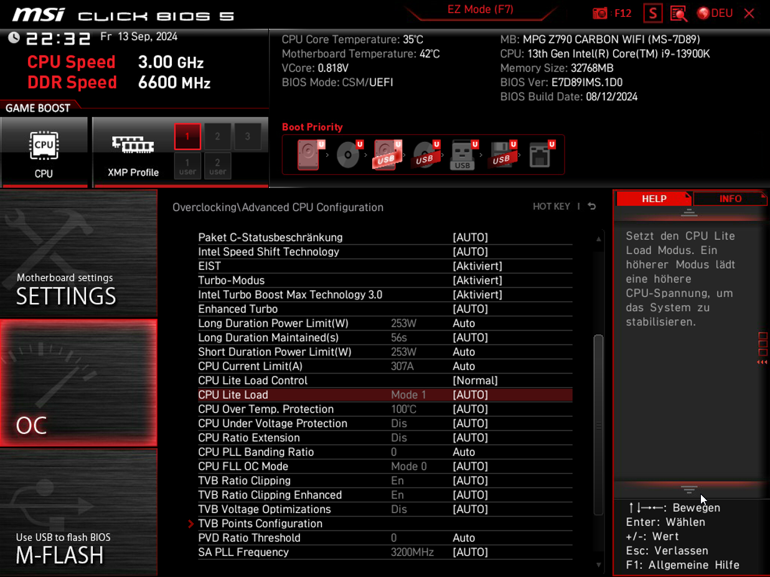Click the red side panel expand arrows
Image resolution: width=770 pixels, height=577 pixels.
[x=762, y=362]
